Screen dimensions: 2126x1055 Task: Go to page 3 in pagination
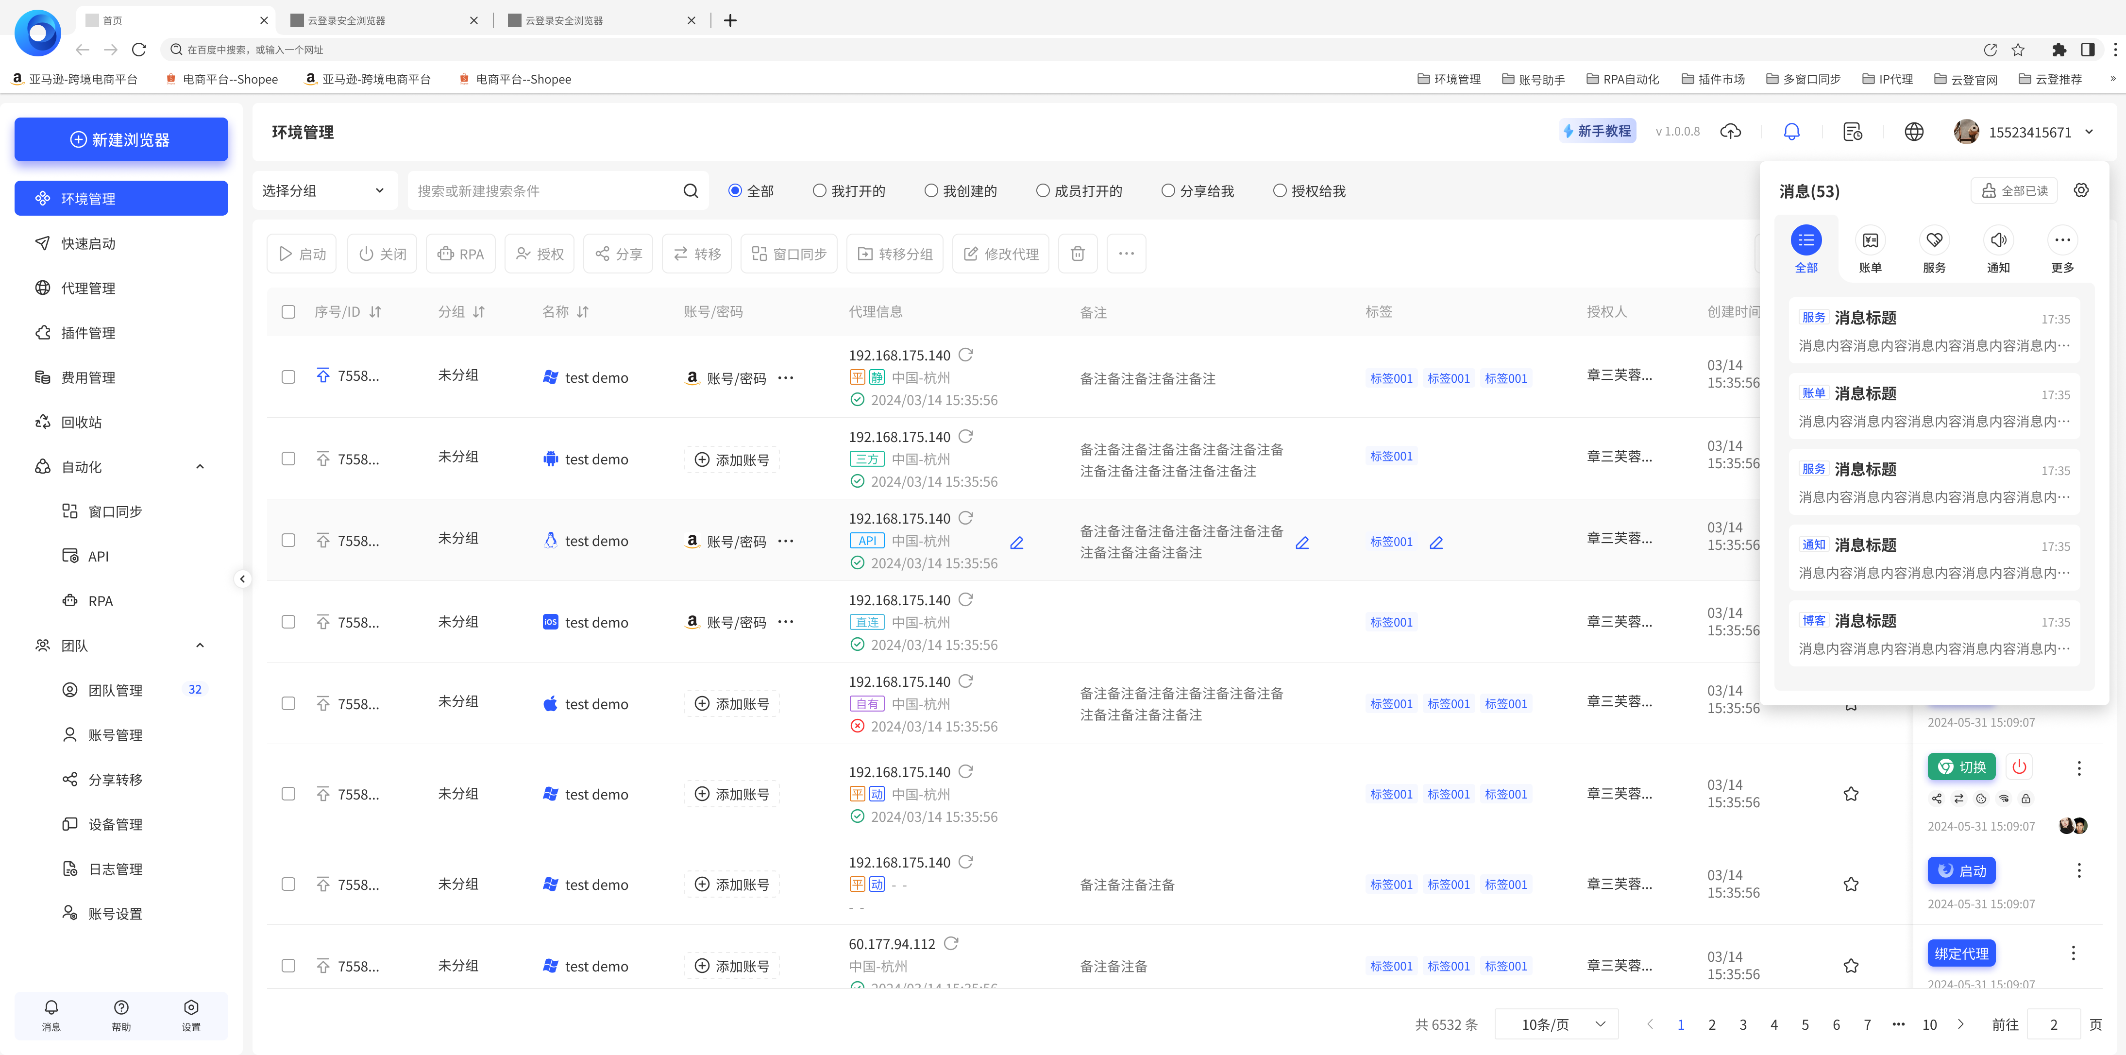point(1743,1023)
